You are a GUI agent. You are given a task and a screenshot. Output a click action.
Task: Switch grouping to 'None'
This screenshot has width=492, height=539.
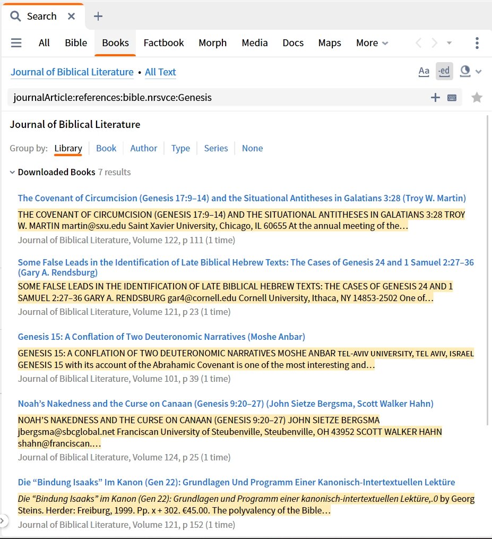(x=252, y=148)
